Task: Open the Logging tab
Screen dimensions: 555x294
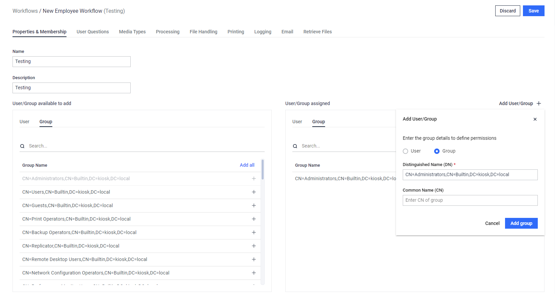Action: [263, 32]
